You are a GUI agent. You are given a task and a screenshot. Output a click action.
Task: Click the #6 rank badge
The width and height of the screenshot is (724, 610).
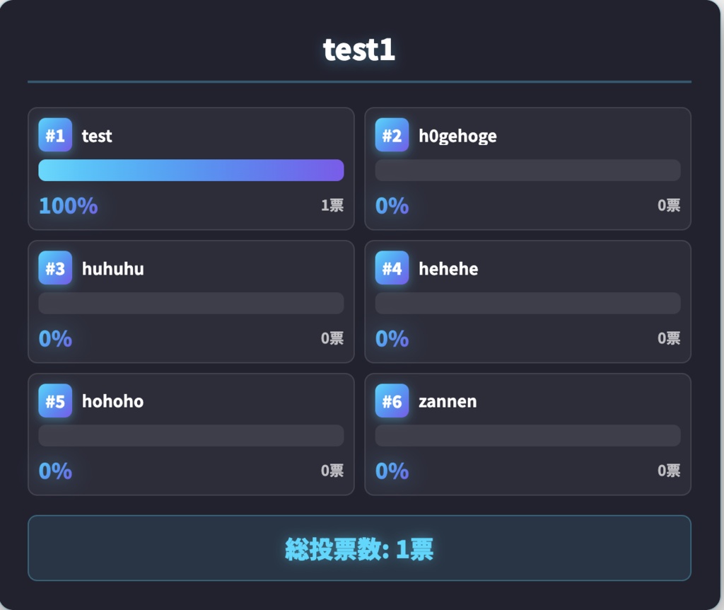[x=392, y=401]
